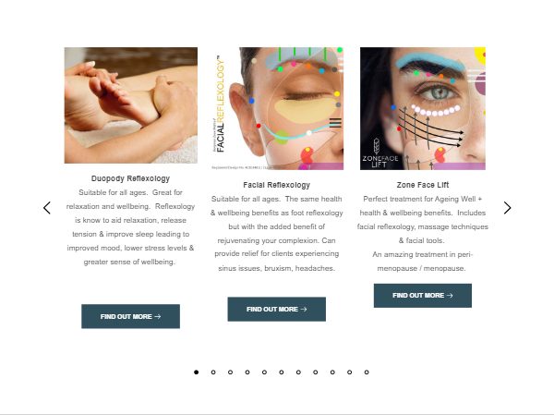This screenshot has width=554, height=415.
Task: Click Find Out More under Duopody Reflexology
Action: point(130,316)
